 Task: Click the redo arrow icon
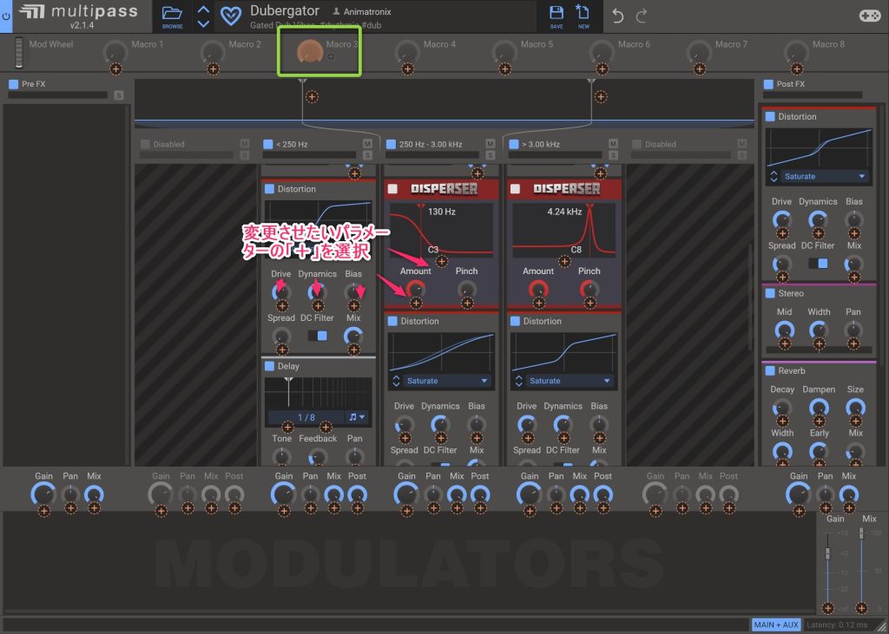tap(642, 16)
